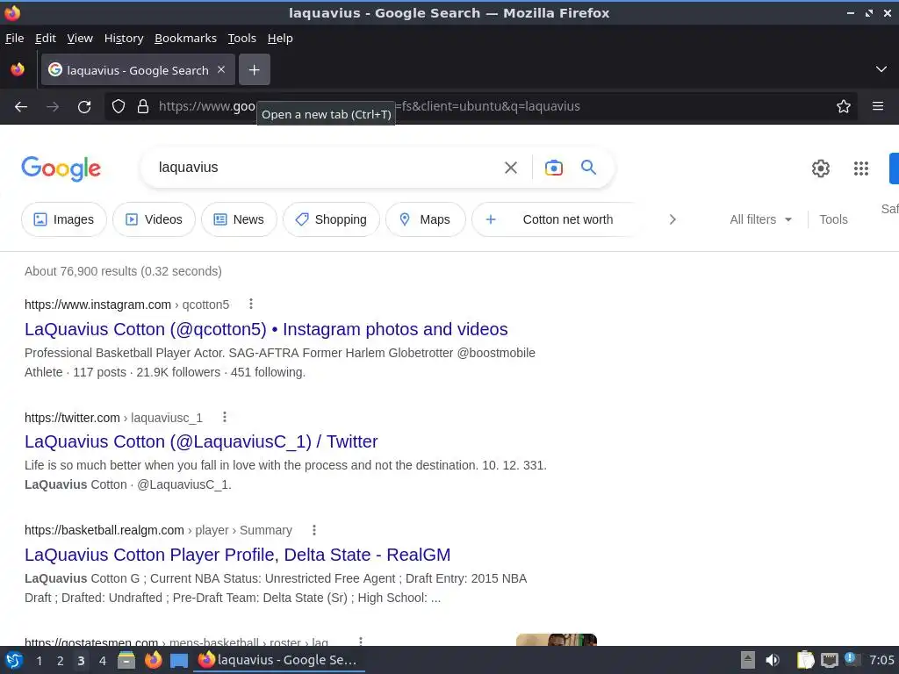The height and width of the screenshot is (674, 899).
Task: Open the File menu
Action: click(x=14, y=39)
